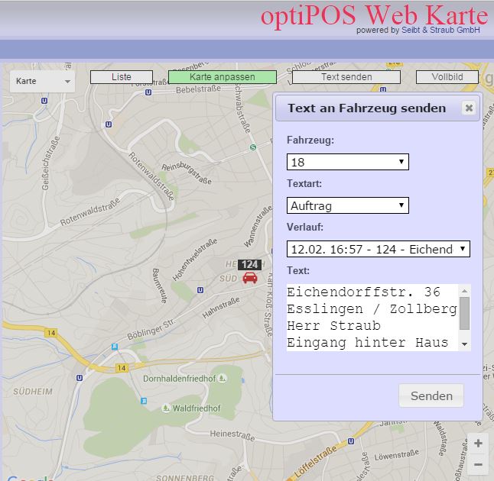Click the red car icon for vehicle 124

[x=250, y=278]
